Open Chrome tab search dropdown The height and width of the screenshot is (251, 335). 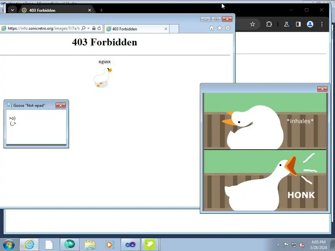click(12, 10)
